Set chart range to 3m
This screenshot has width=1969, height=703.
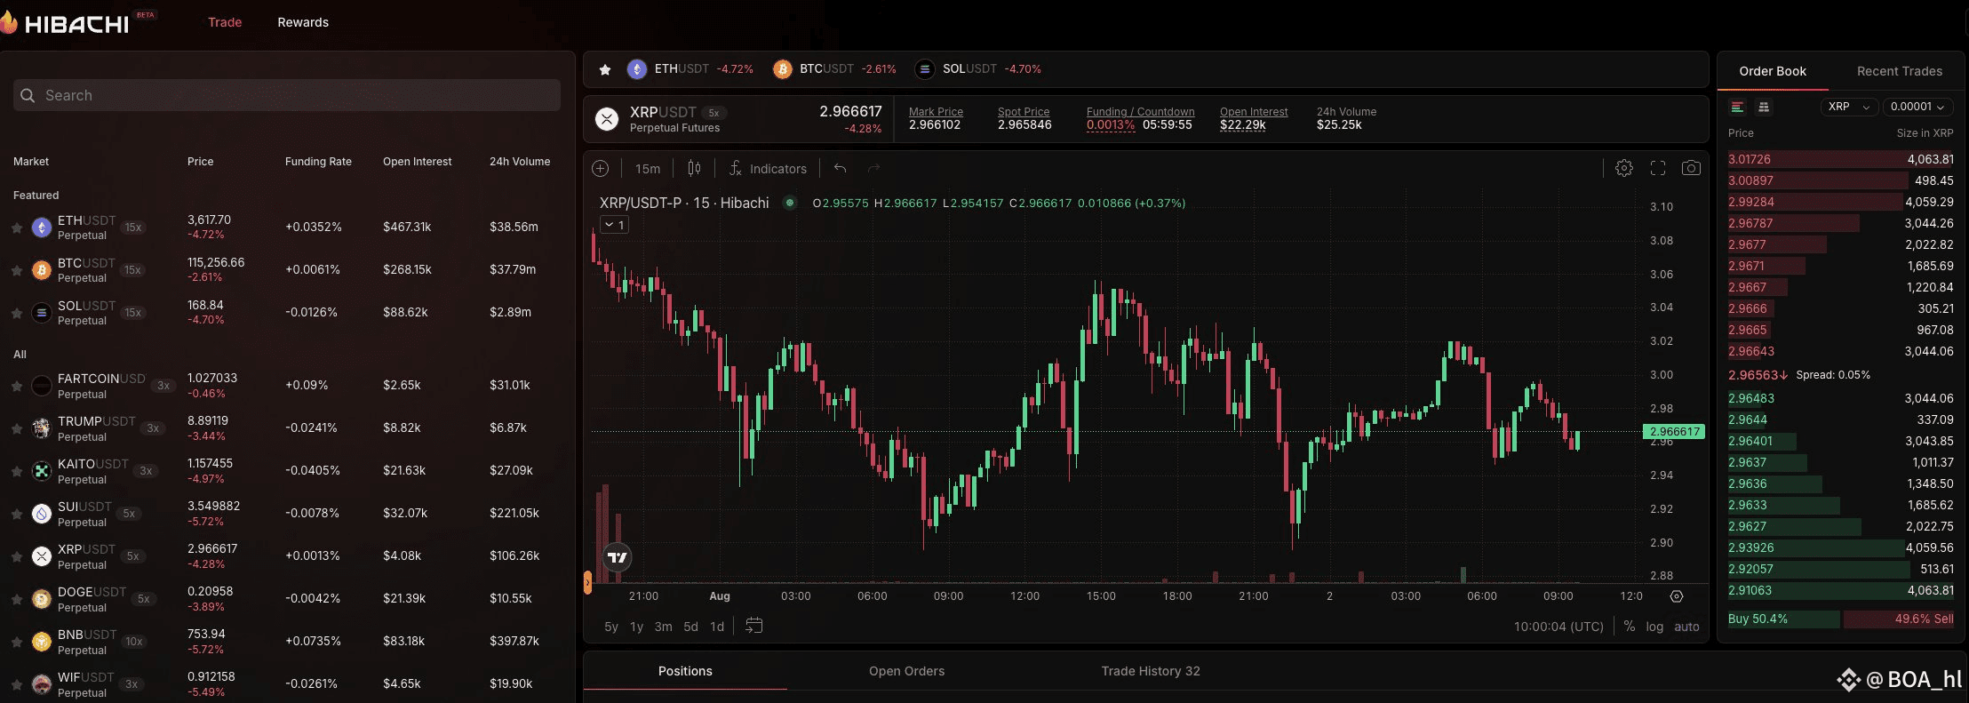coord(664,627)
